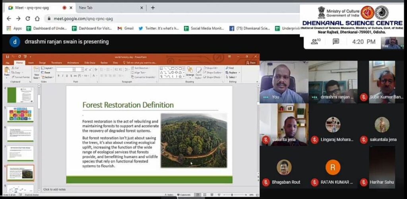Click Paste in the Clipboard group
407x199 pixels.
click(7, 72)
